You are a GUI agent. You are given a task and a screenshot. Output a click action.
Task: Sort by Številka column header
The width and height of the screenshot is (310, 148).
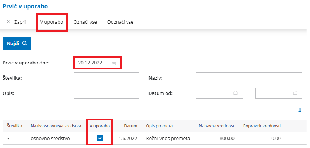tap(15, 126)
